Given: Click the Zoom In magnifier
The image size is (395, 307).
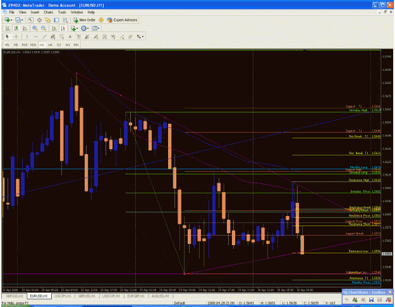Looking at the screenshot, I should [x=35, y=28].
